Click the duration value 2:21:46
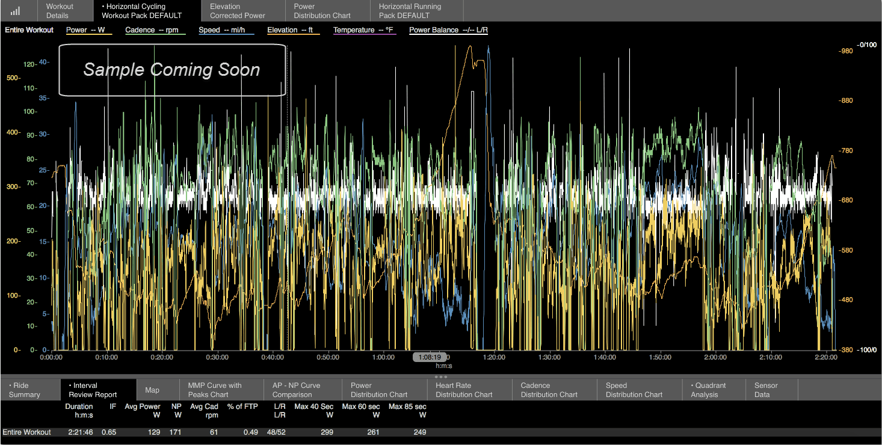Image resolution: width=882 pixels, height=445 pixels. [81, 432]
